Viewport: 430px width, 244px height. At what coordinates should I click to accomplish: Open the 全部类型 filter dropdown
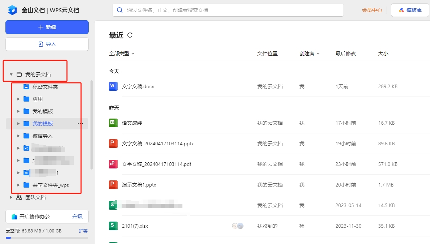coord(122,53)
